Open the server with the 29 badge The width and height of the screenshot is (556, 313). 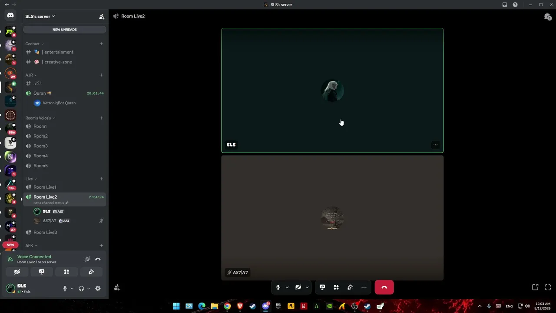10,73
